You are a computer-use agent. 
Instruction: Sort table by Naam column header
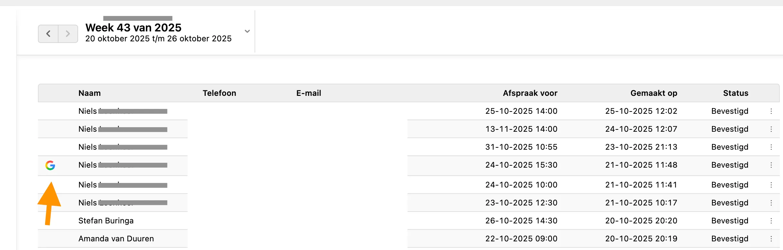(x=89, y=93)
